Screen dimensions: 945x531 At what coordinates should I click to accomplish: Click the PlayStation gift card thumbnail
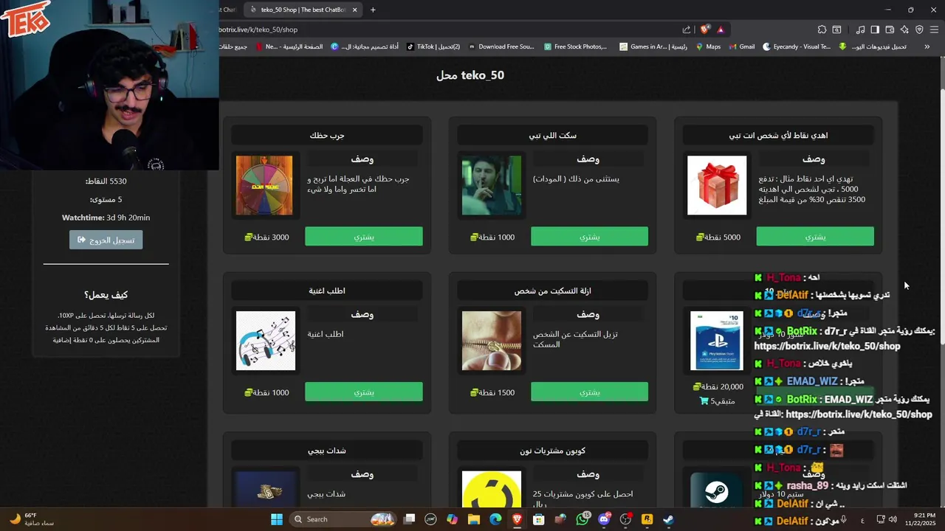pyautogui.click(x=717, y=340)
